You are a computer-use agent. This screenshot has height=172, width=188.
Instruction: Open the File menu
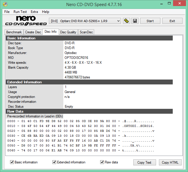coord(7,12)
